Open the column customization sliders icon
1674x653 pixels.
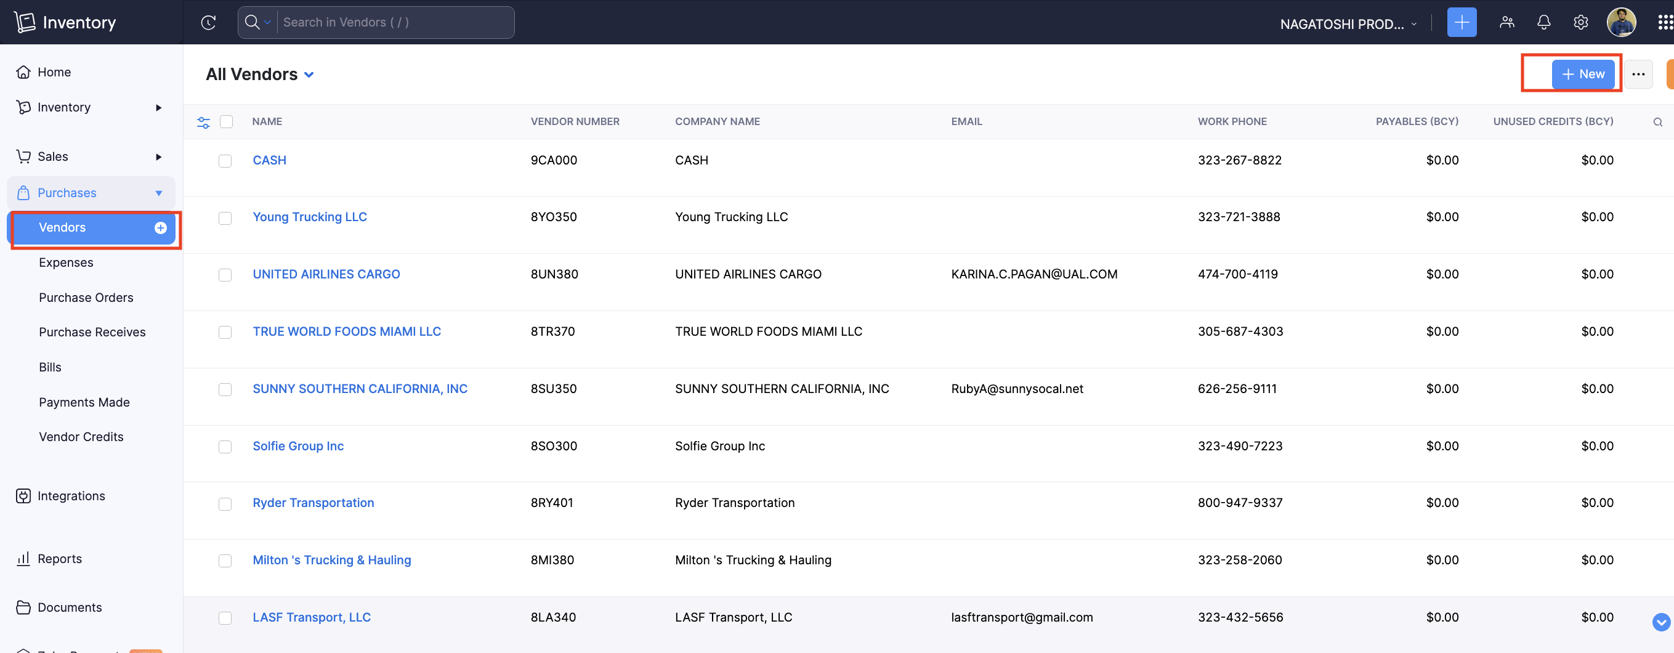point(203,122)
